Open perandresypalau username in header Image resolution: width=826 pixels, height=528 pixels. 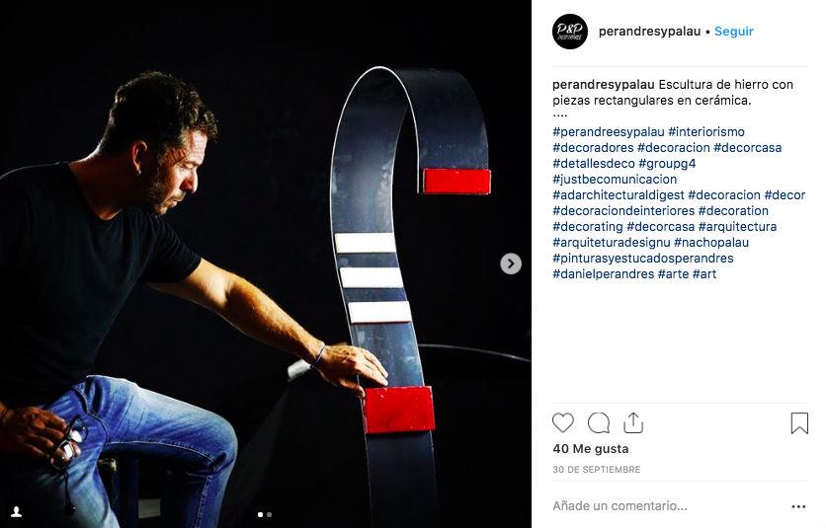(649, 32)
